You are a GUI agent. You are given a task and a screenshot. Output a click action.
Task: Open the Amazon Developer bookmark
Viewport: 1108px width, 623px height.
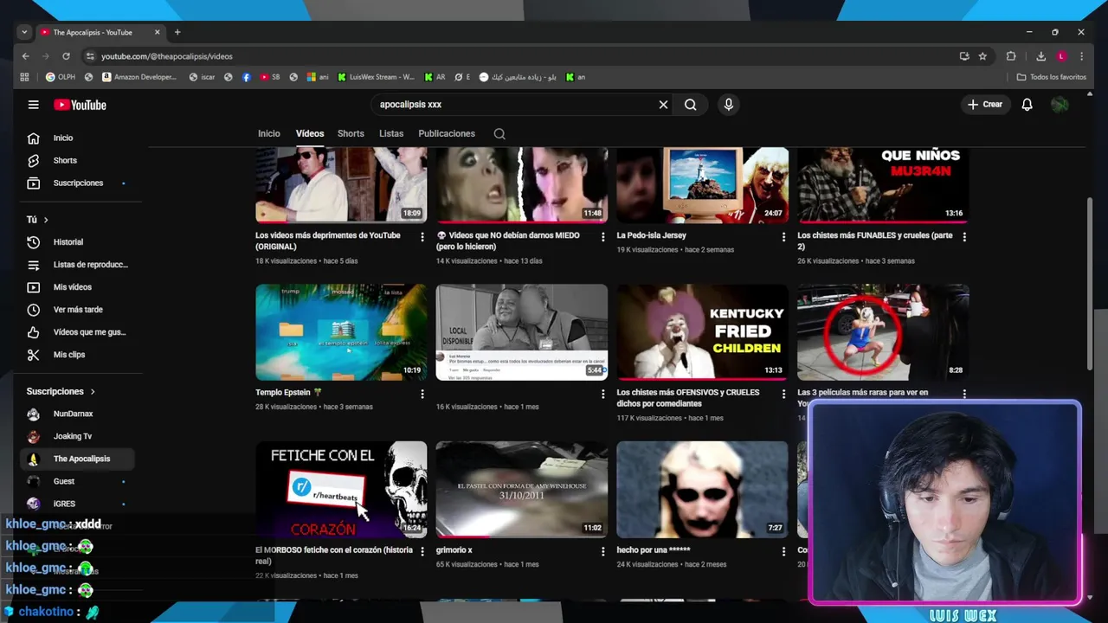(x=138, y=77)
